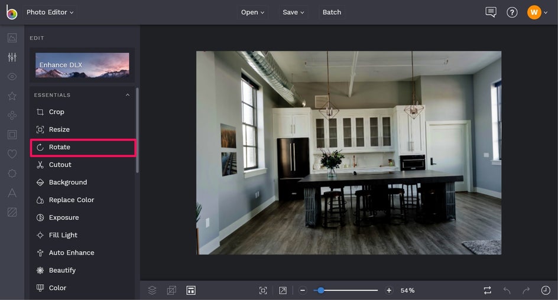
Task: Select the Cutout tool
Action: pos(82,165)
